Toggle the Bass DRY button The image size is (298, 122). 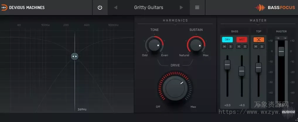point(227,40)
